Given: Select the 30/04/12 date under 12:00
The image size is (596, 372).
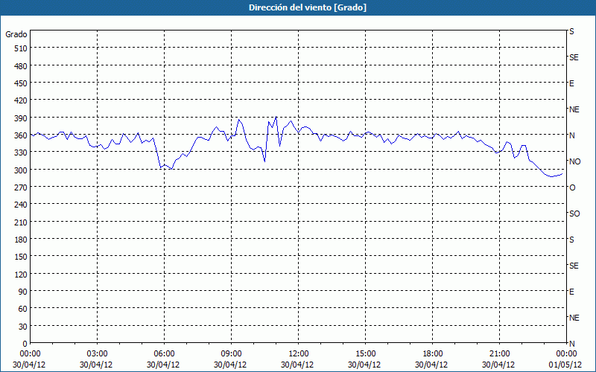Looking at the screenshot, I should pyautogui.click(x=297, y=365).
